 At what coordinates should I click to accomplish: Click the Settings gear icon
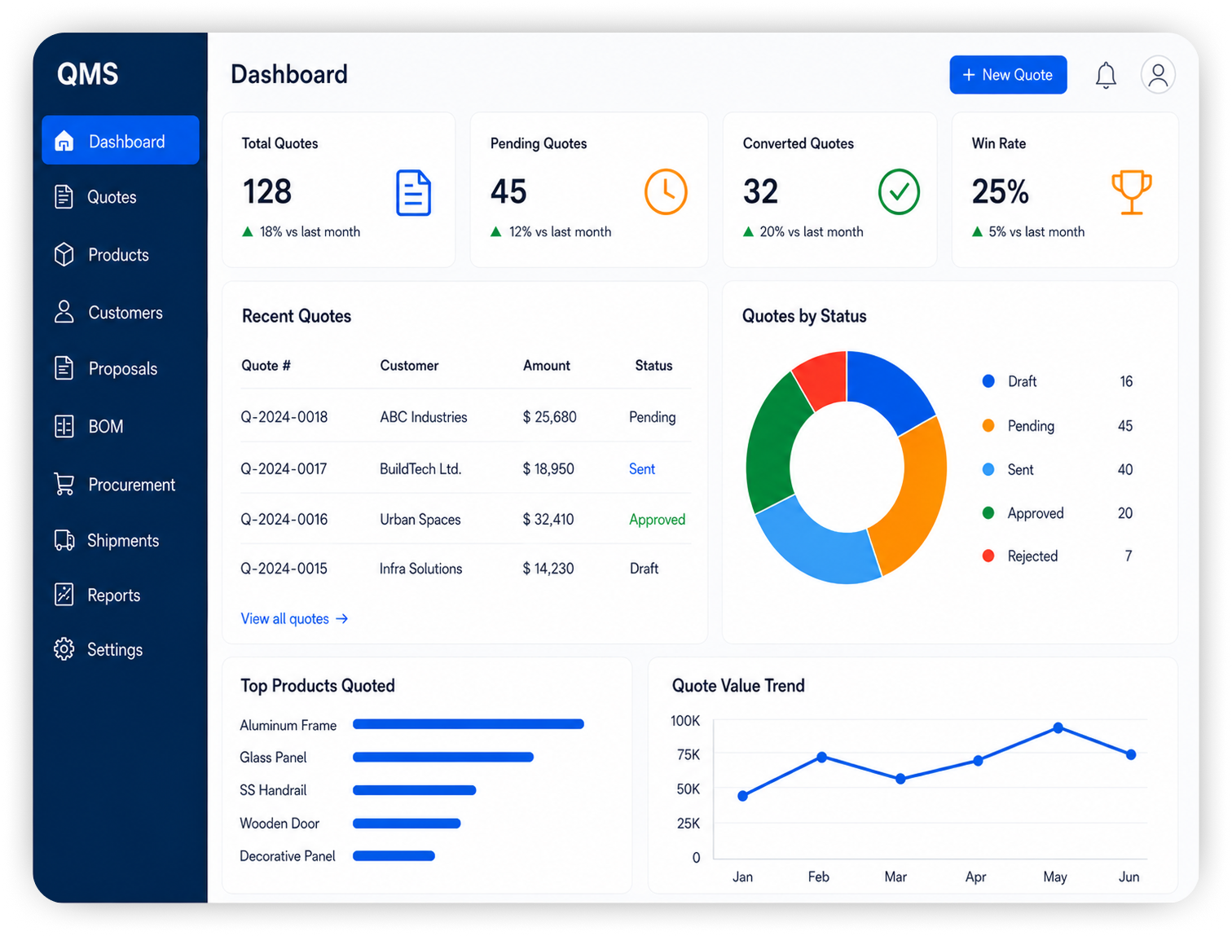[x=64, y=649]
